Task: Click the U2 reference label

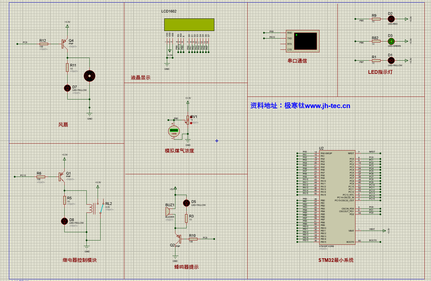Action: (322, 148)
